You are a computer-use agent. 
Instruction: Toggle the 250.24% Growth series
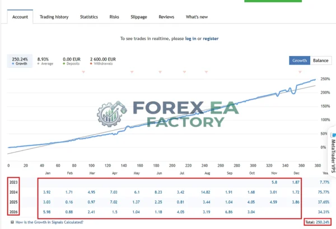tap(20, 61)
